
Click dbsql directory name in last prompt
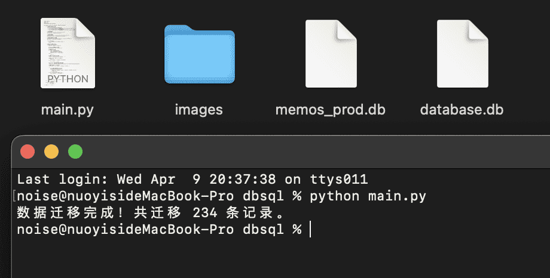[x=263, y=230]
